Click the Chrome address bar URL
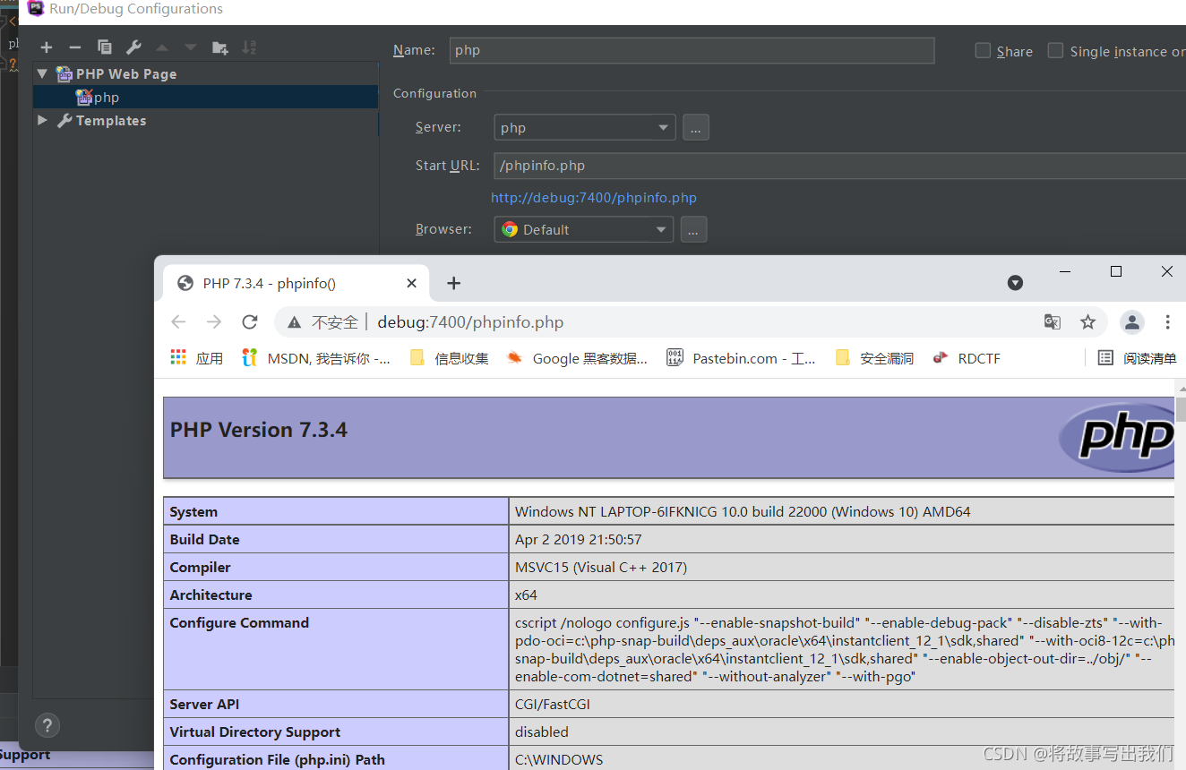Viewport: 1186px width, 770px height. (x=470, y=322)
